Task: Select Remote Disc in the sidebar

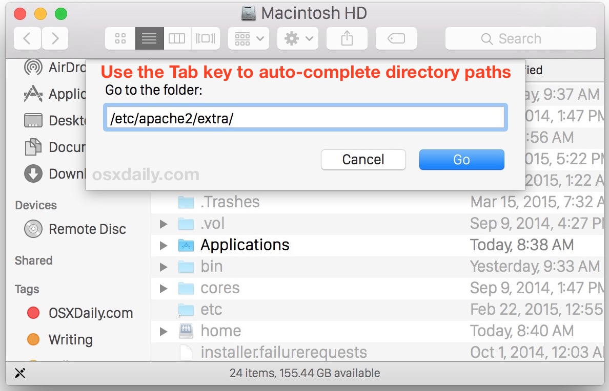Action: pos(75,229)
